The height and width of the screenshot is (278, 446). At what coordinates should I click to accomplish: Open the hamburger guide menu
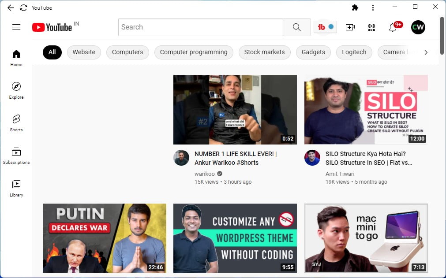[16, 27]
